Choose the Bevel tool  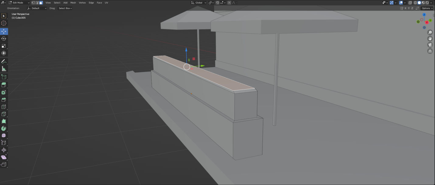pyautogui.click(x=4, y=99)
